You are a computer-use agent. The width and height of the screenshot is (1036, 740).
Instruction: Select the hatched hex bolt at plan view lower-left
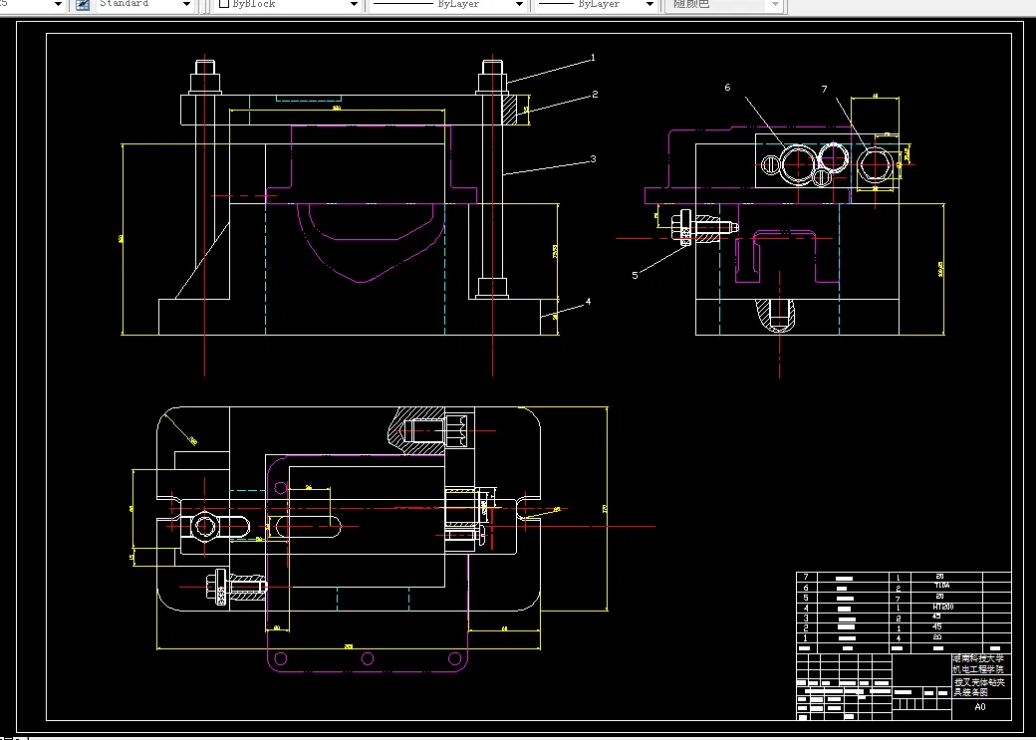click(x=236, y=586)
